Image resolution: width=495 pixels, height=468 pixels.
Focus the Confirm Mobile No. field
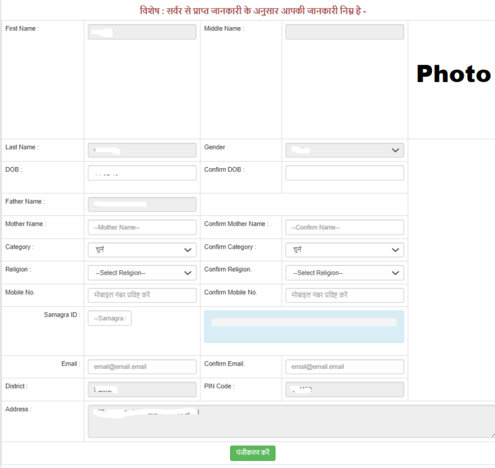344,295
